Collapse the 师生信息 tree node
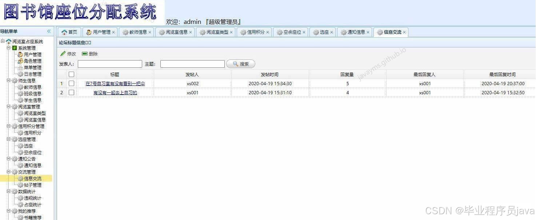The image size is (536, 220). click(8, 80)
